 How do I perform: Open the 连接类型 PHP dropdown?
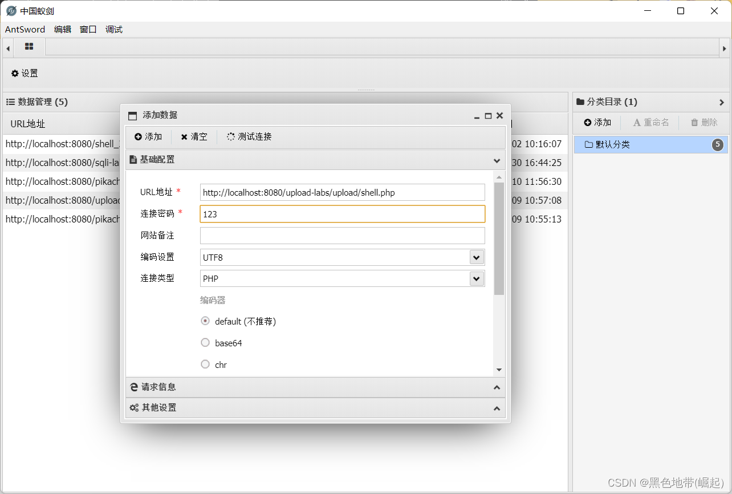[x=477, y=278]
